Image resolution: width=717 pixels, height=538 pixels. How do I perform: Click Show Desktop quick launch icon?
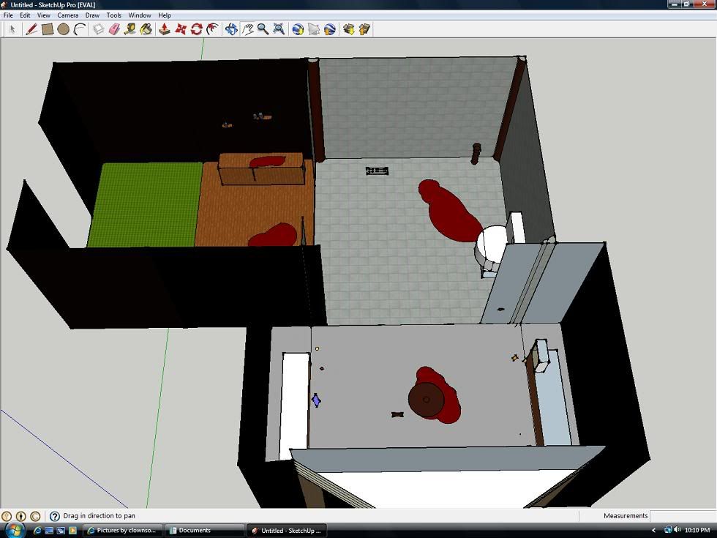49,531
